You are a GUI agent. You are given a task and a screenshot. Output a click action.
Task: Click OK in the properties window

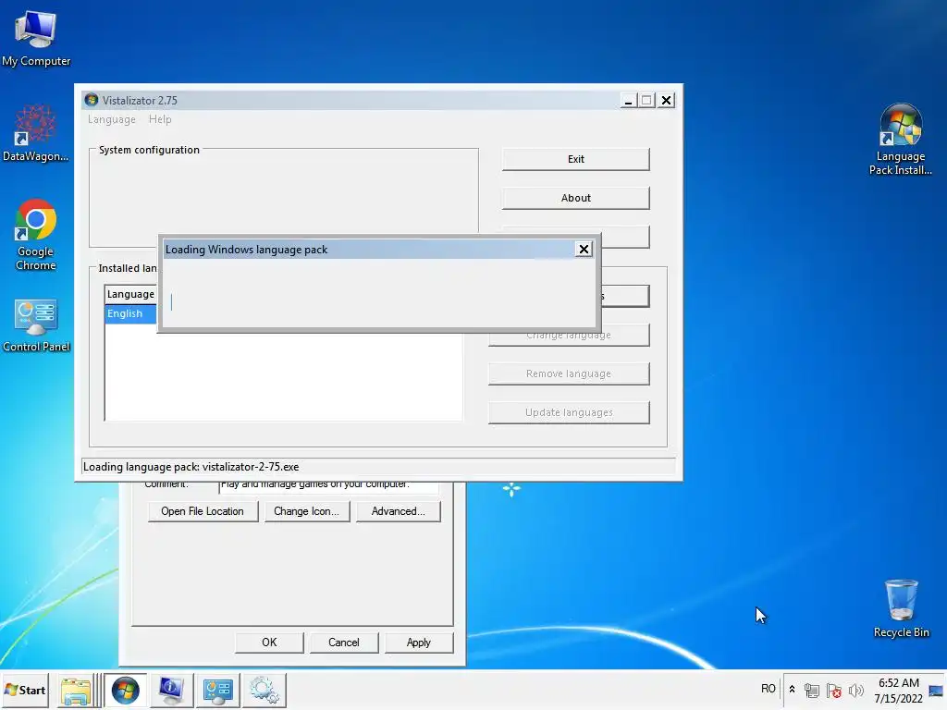[269, 643]
